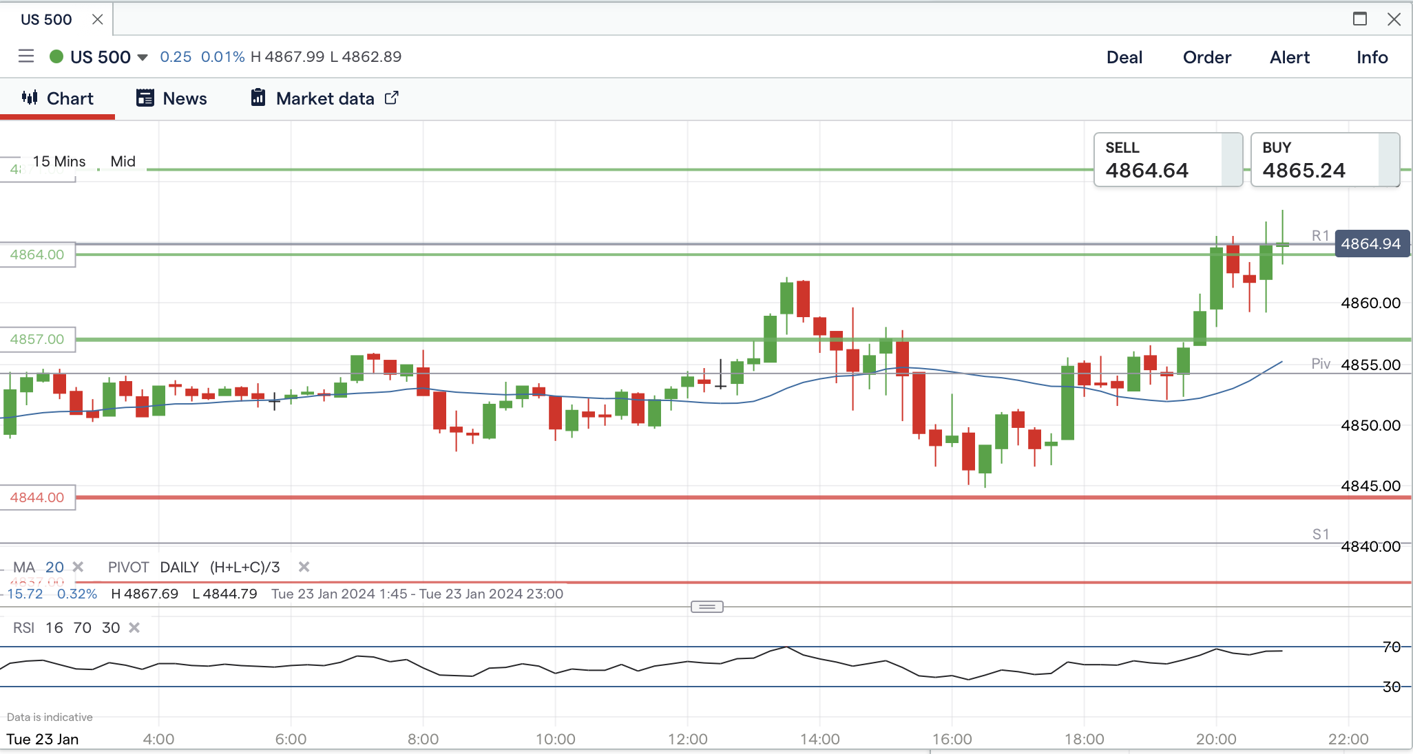Click the 4860.00 price axis label
Viewport: 1413px width, 754px height.
tap(1371, 303)
